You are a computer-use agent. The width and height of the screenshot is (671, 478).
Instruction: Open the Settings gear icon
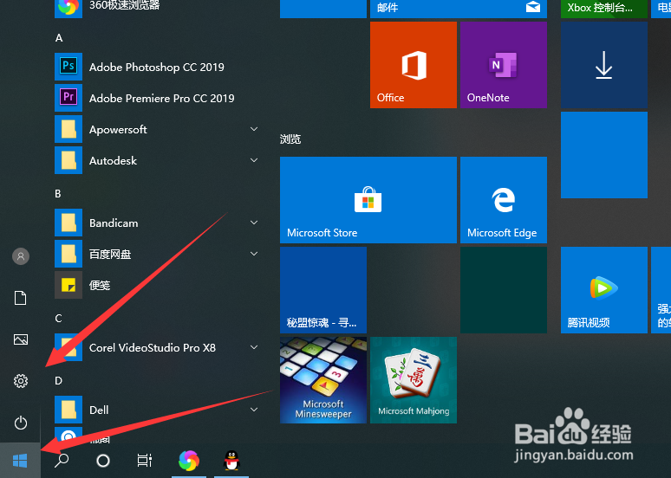click(x=21, y=381)
